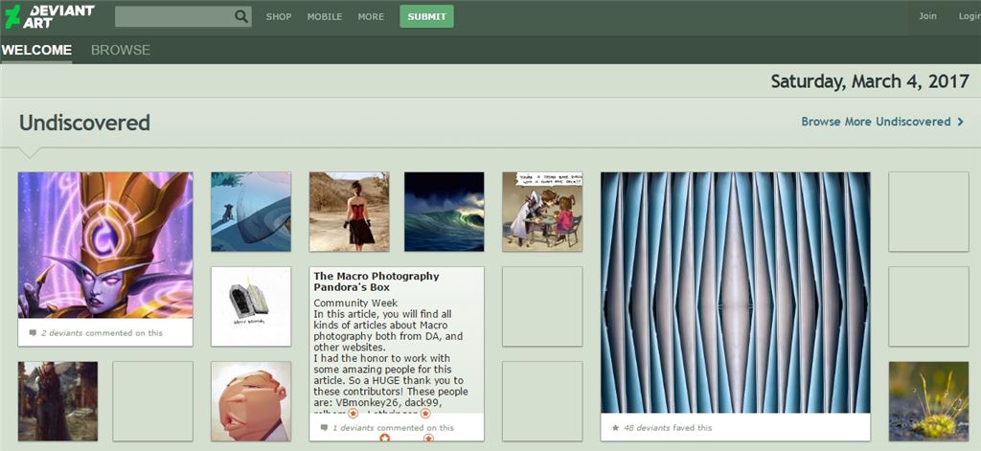Select the Welcome tab
981x451 pixels.
pyautogui.click(x=36, y=50)
